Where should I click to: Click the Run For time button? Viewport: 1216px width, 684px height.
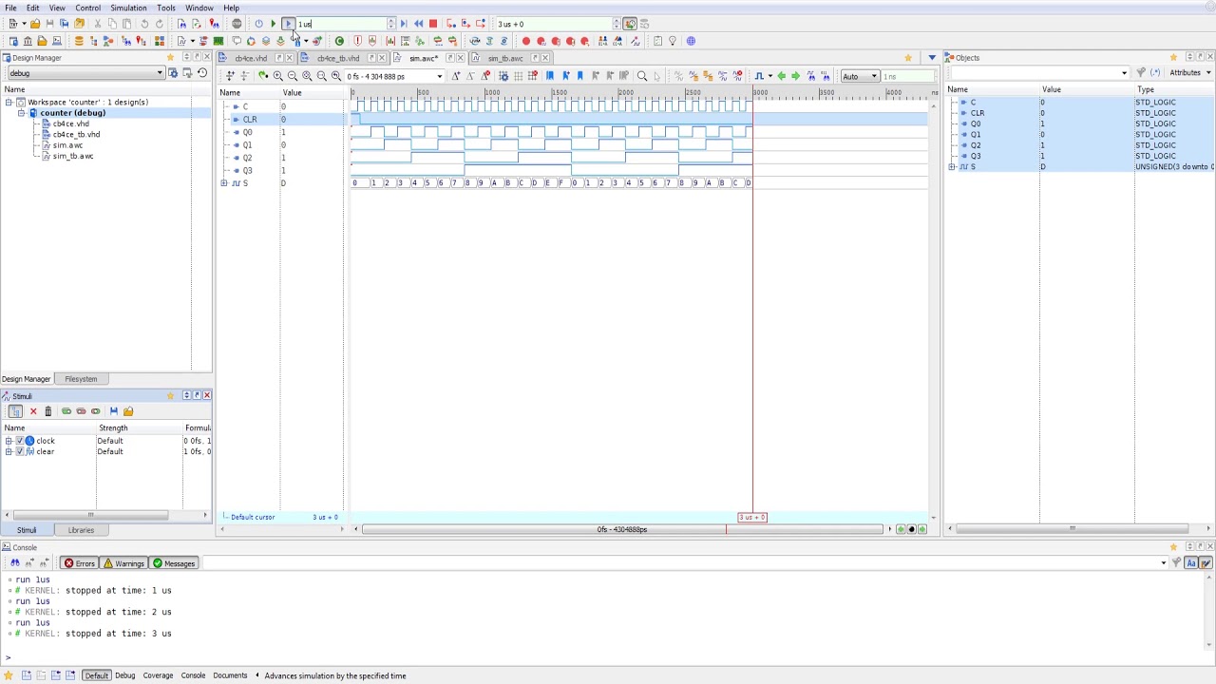(x=288, y=24)
